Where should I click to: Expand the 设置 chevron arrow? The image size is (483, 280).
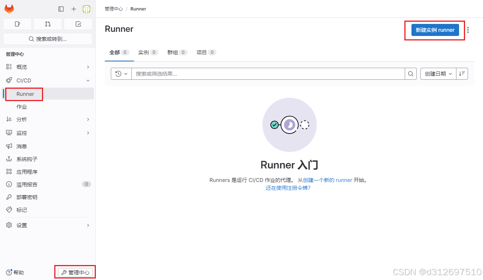[x=88, y=225]
